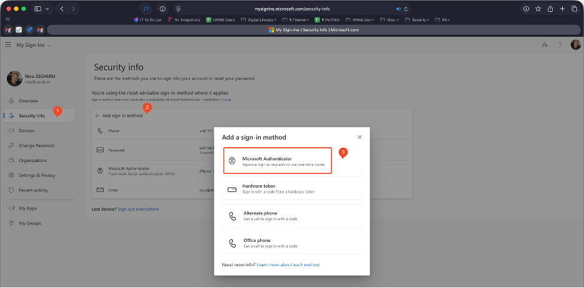Open the help question mark icon

point(560,45)
